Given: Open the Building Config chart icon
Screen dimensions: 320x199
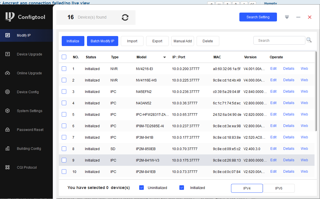Looking at the screenshot, I should coord(7,148).
